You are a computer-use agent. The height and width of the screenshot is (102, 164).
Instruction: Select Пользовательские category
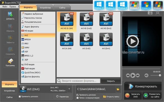(x=38, y=22)
